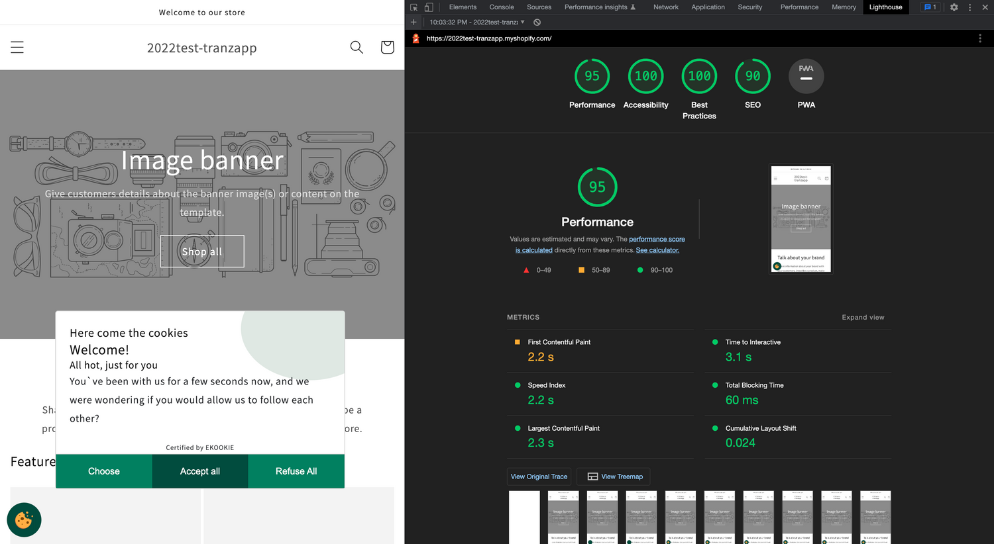Click the page screenshot thumbnail preview

[801, 219]
